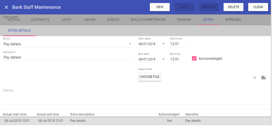This screenshot has height=126, width=272.
Task: Open the Training tab
Action: coord(184,20)
